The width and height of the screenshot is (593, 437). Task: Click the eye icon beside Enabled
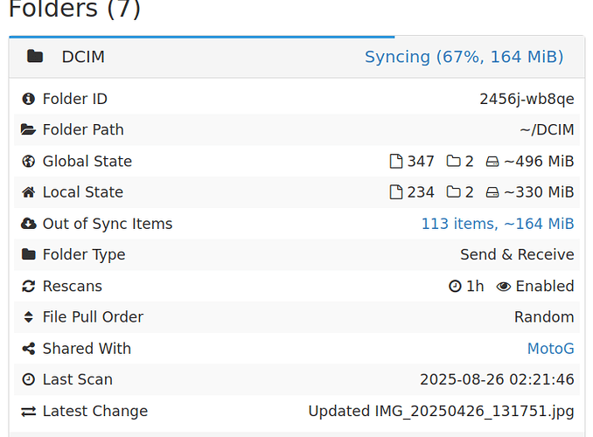pos(503,287)
